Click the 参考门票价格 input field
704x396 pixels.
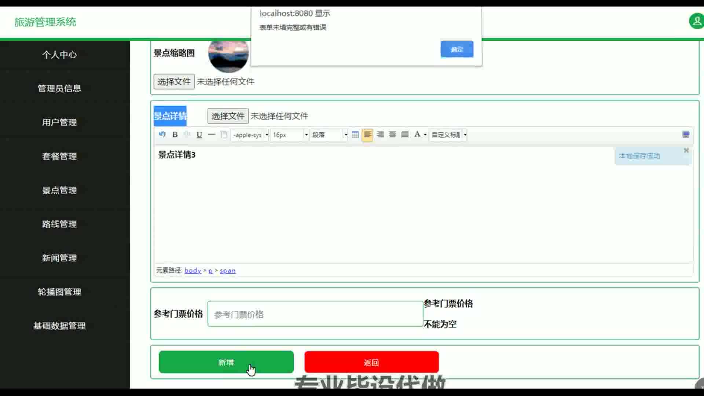pos(315,314)
